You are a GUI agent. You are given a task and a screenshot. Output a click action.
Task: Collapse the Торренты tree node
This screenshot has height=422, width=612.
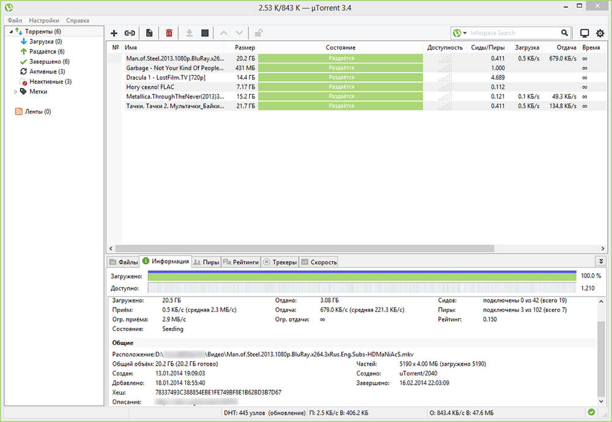click(x=10, y=31)
